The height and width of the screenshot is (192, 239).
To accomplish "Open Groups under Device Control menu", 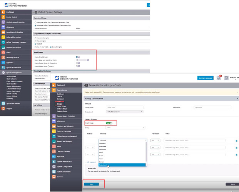I will [59, 104].
